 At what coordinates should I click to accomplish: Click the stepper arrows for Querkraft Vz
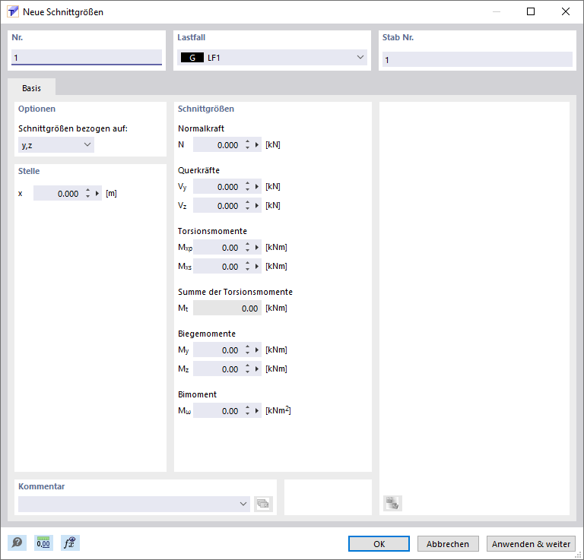click(248, 205)
